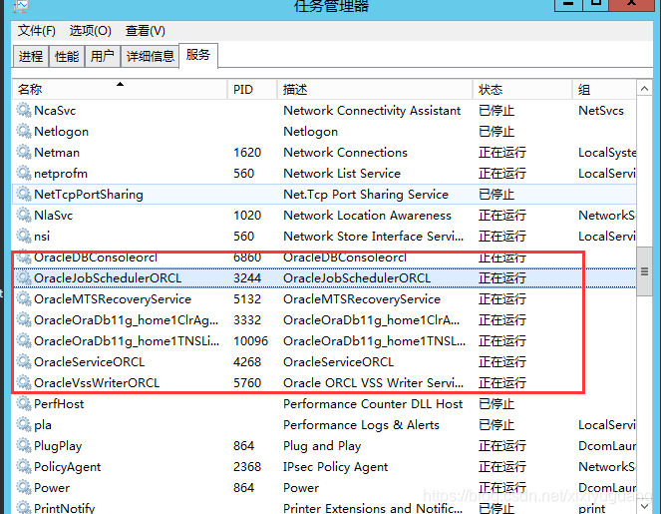Click the PrintNotify service gear icon
Screen dimensions: 661x514
[24, 507]
